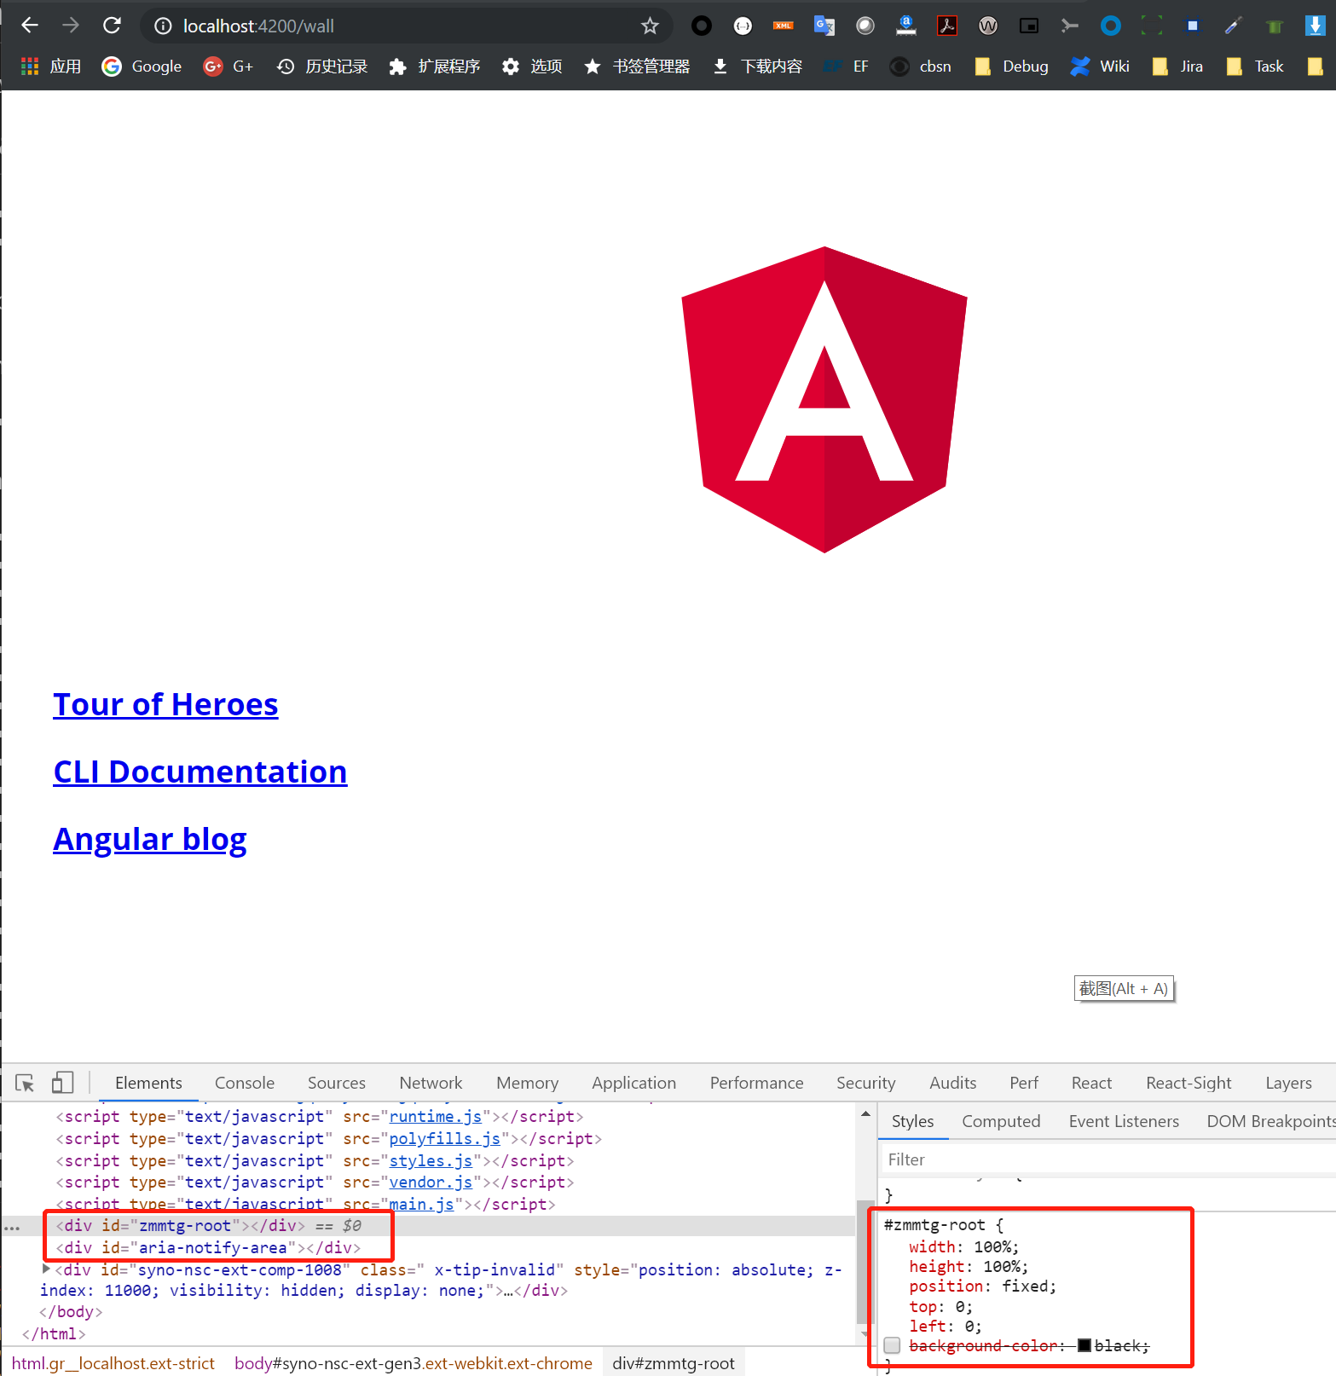Click the W circle extension icon
This screenshot has width=1336, height=1376.
pos(988,26)
